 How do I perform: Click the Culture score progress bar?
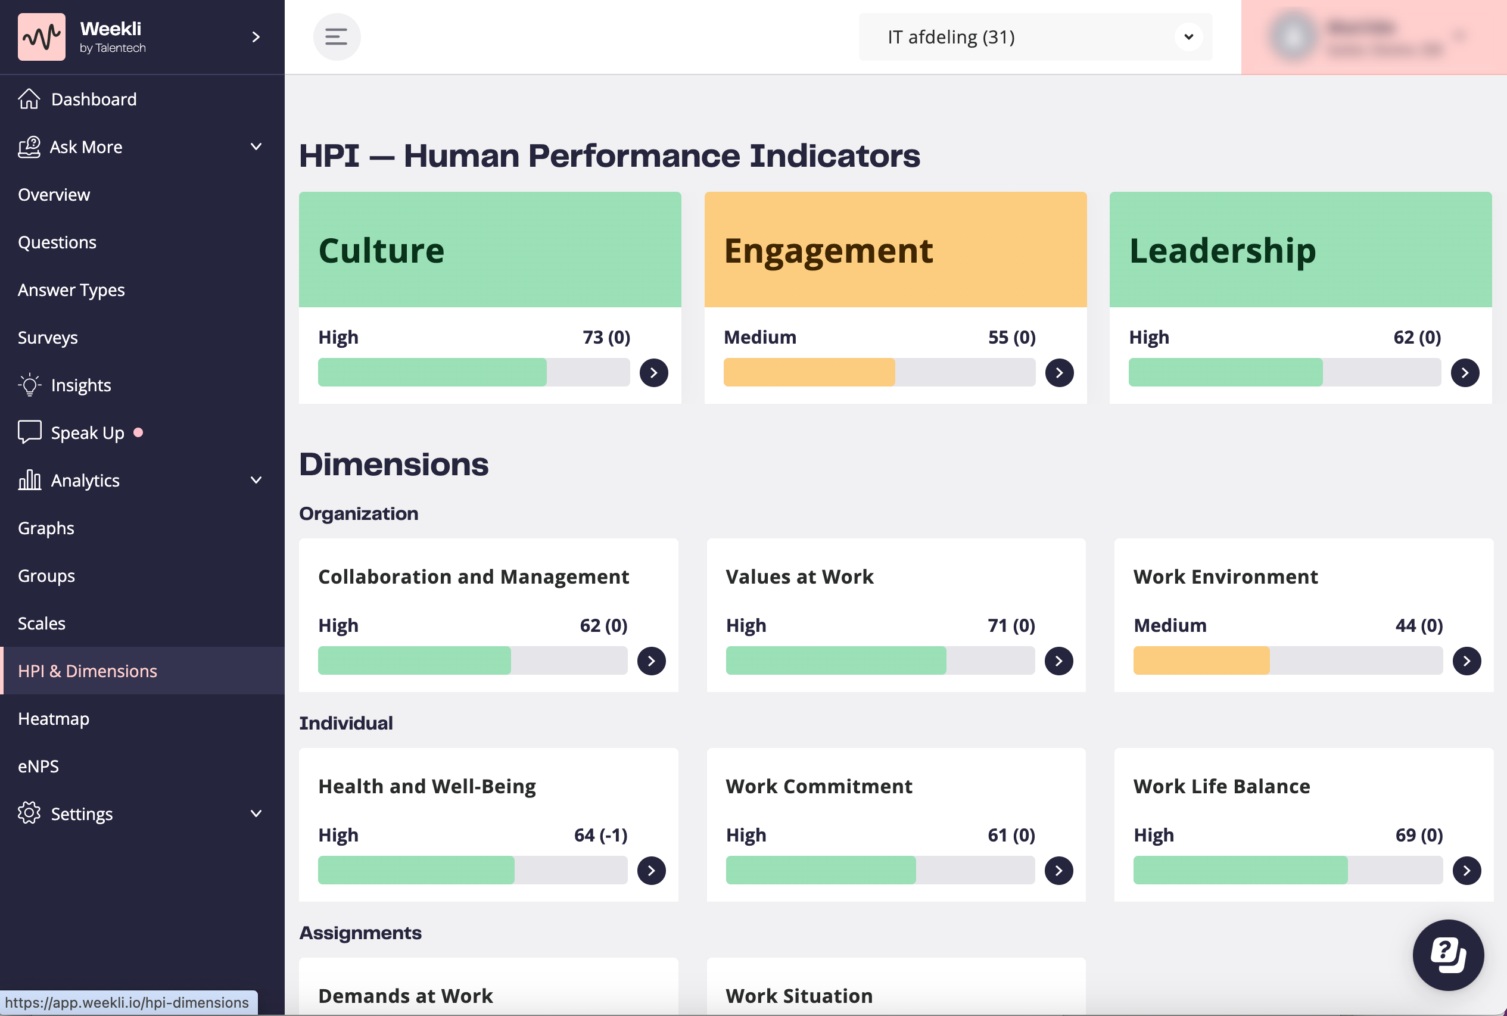click(474, 373)
